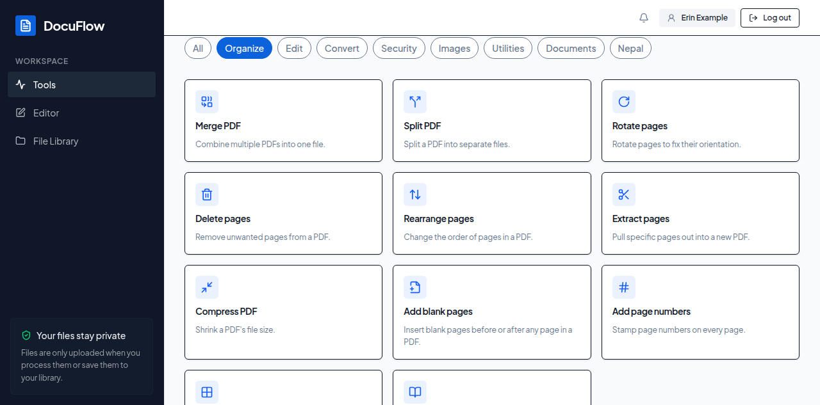
Task: Open Editor in the workspace sidebar
Action: pyautogui.click(x=81, y=113)
